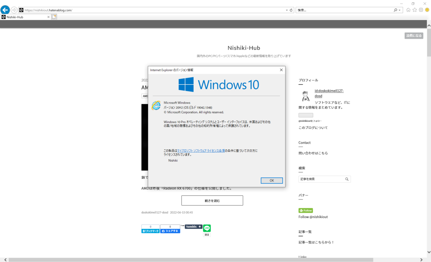Open Favorites star icon
The image size is (431, 262).
[x=414, y=10]
